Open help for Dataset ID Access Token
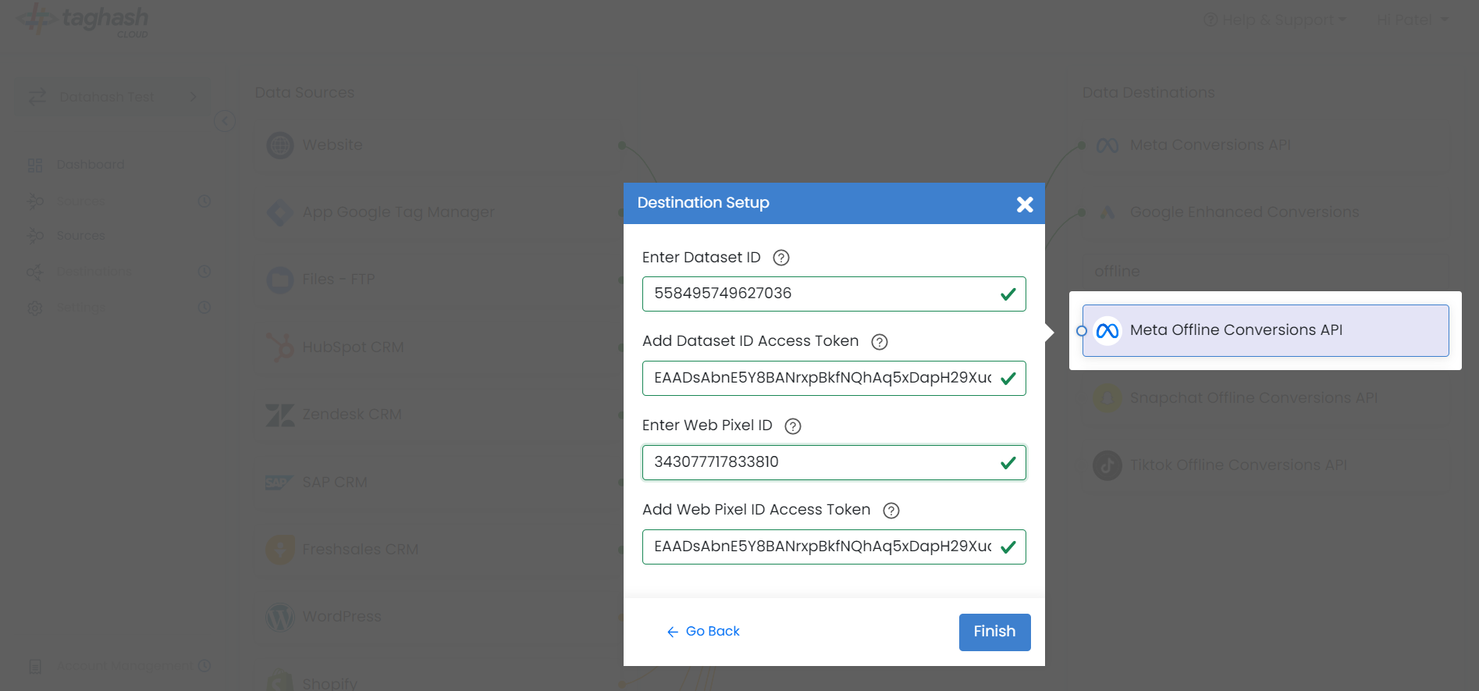This screenshot has width=1479, height=691. pyautogui.click(x=880, y=342)
